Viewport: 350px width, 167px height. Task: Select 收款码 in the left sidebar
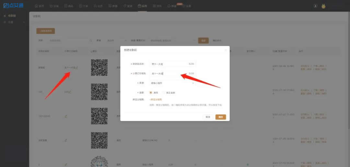point(12,16)
